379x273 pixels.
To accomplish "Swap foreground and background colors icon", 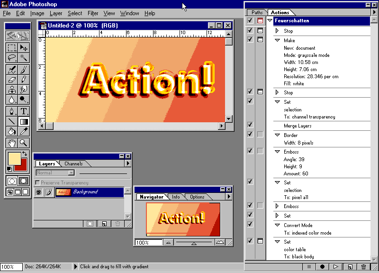I will pyautogui.click(x=25, y=154).
